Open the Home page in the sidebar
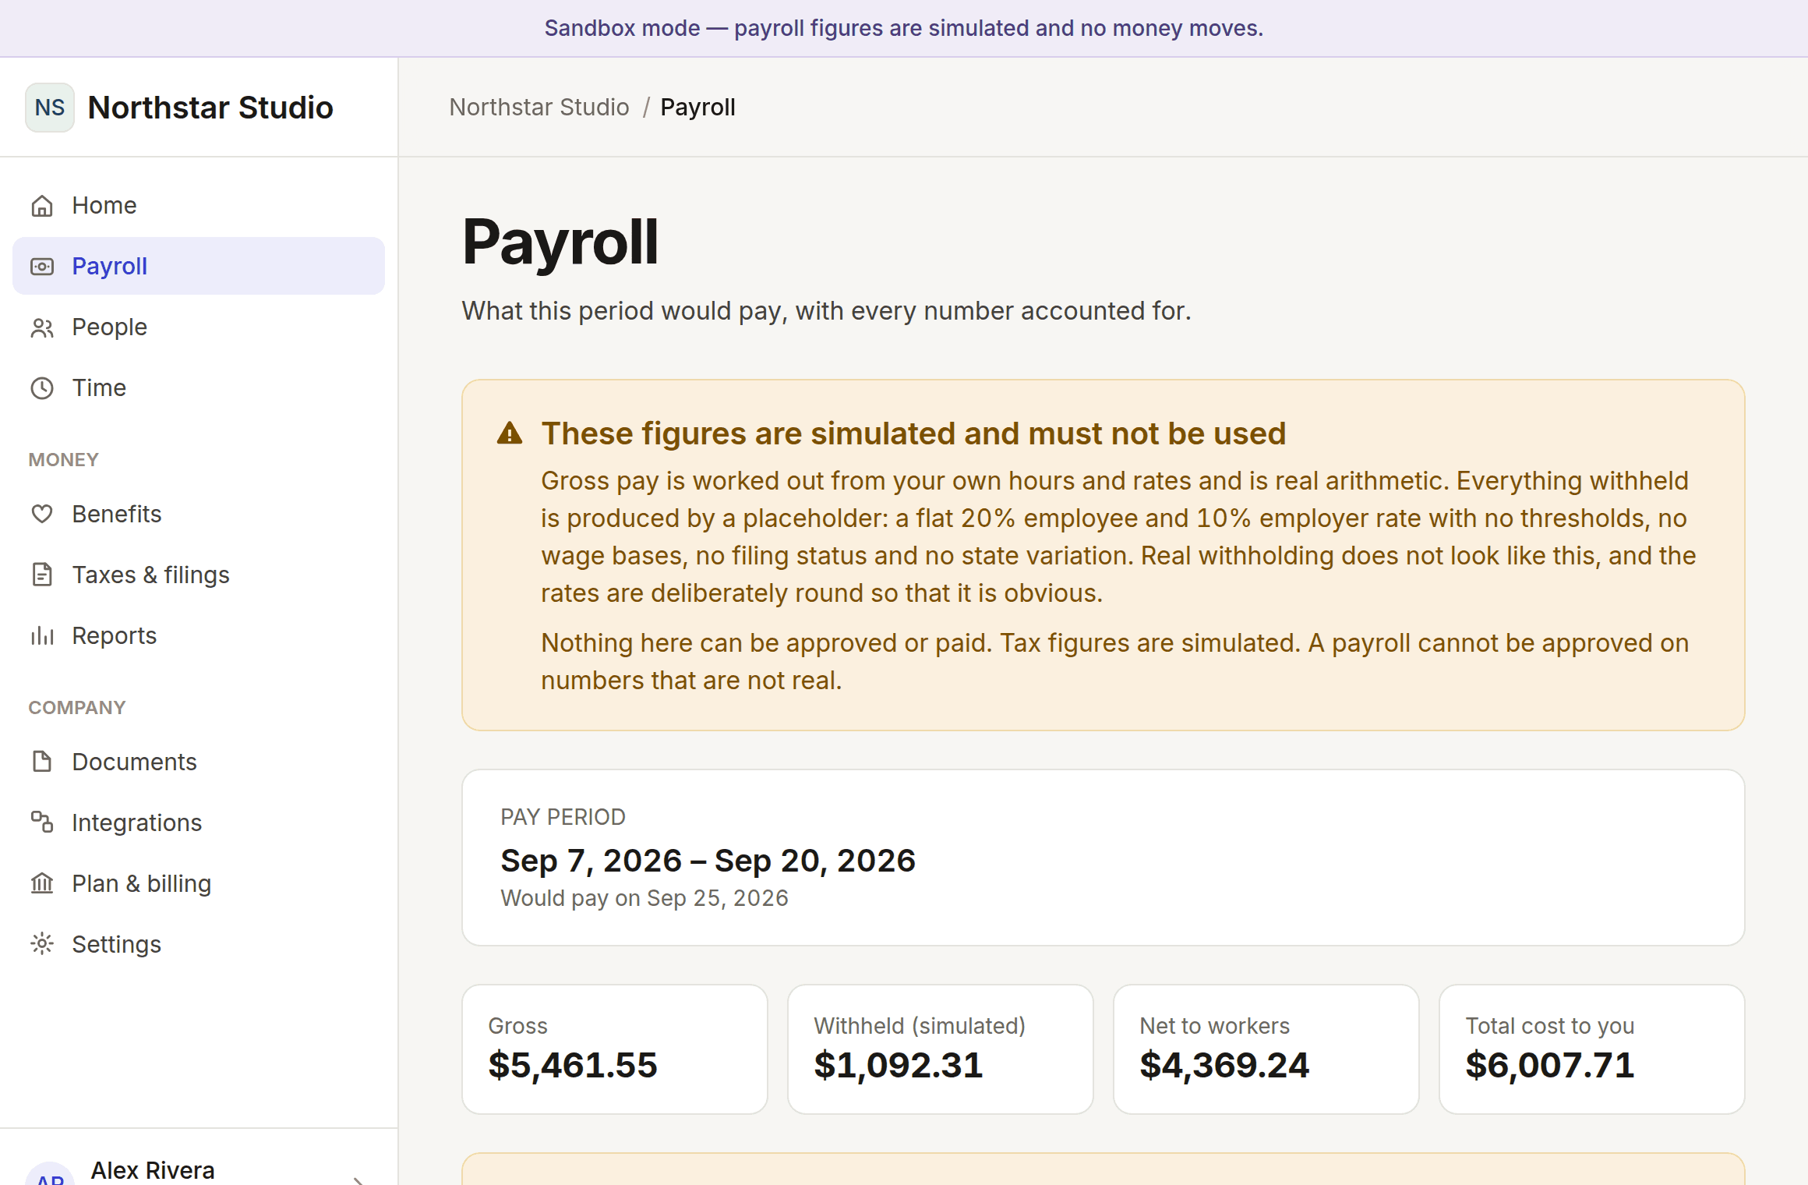 click(199, 206)
